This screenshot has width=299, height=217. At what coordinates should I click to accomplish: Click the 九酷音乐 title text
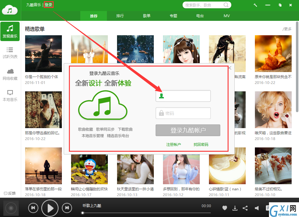[34, 5]
